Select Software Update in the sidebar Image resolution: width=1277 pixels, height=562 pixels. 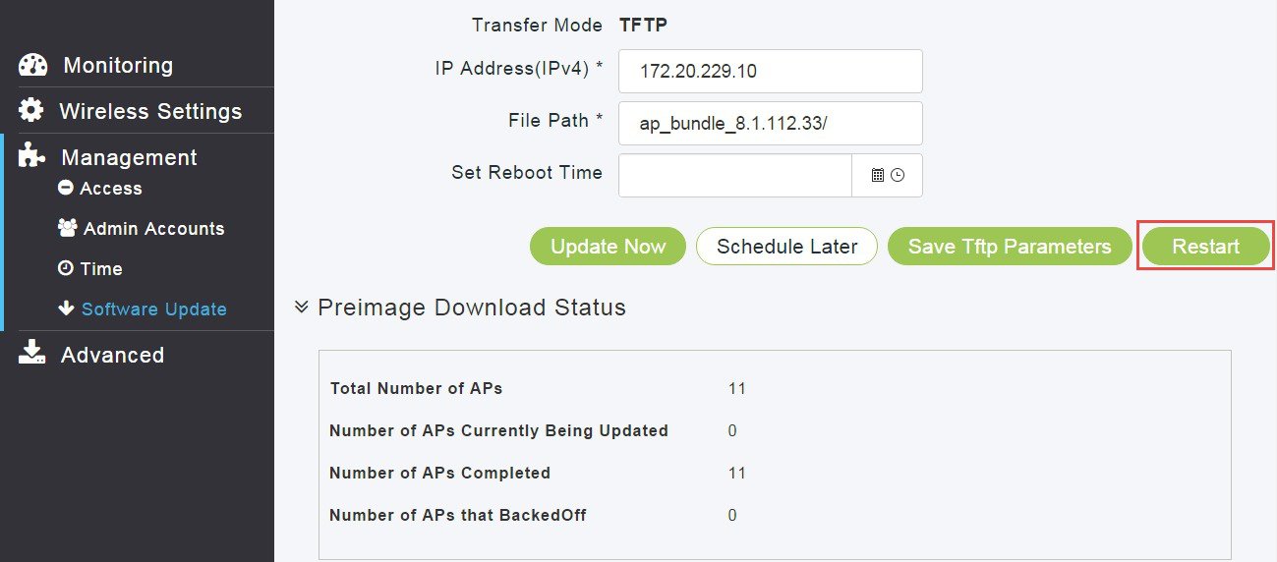pos(153,309)
